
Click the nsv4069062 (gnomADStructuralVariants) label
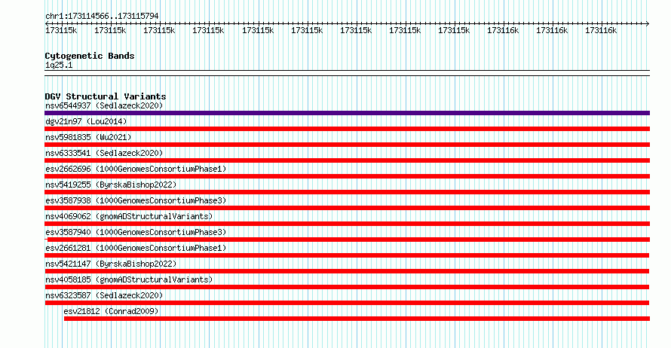[129, 216]
